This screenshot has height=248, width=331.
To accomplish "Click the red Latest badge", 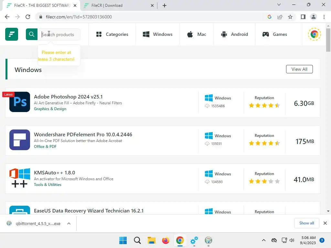I will 8,95.
